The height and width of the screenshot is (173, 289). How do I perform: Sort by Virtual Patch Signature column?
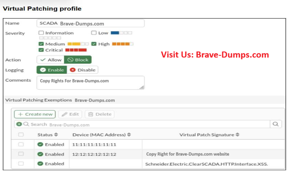pos(237,135)
